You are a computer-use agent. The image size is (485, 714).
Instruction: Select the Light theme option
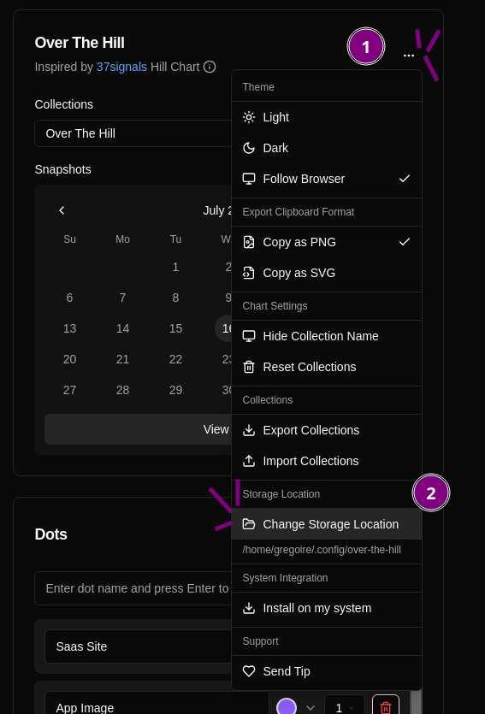click(327, 117)
